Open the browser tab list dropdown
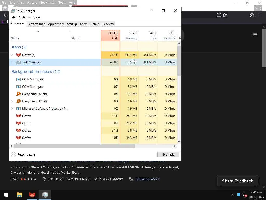This screenshot has height=200, width=266. coord(258,8)
